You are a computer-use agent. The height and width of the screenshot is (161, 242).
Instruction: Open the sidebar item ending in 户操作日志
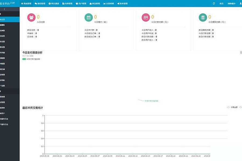tap(10, 125)
